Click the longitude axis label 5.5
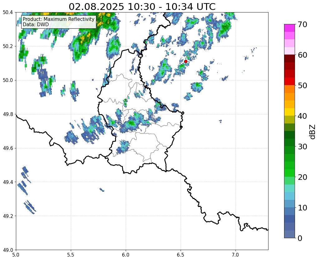Viewport: 319px width, 260px height. 71,254
